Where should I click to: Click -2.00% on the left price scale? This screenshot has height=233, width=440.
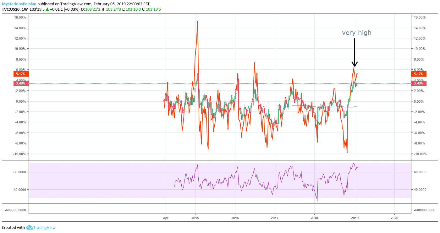21,112
